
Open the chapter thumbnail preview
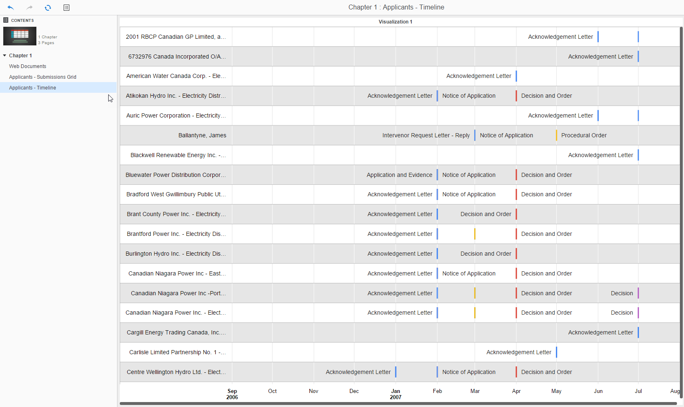(x=20, y=36)
